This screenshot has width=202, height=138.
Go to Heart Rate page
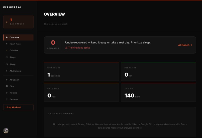[18, 44]
